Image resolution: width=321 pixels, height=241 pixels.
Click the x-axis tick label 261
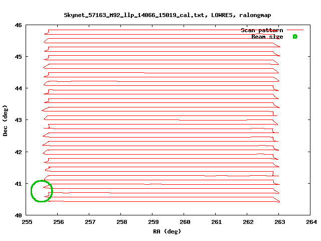(216, 222)
